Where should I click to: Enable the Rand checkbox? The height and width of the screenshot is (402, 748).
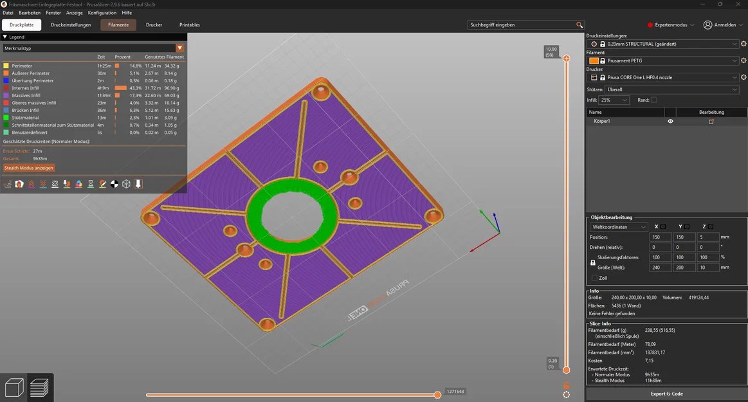(653, 100)
